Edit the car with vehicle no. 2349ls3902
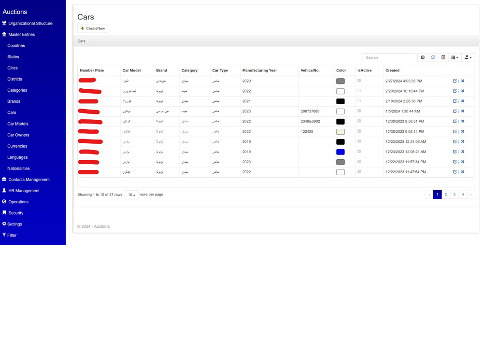 pyautogui.click(x=455, y=121)
